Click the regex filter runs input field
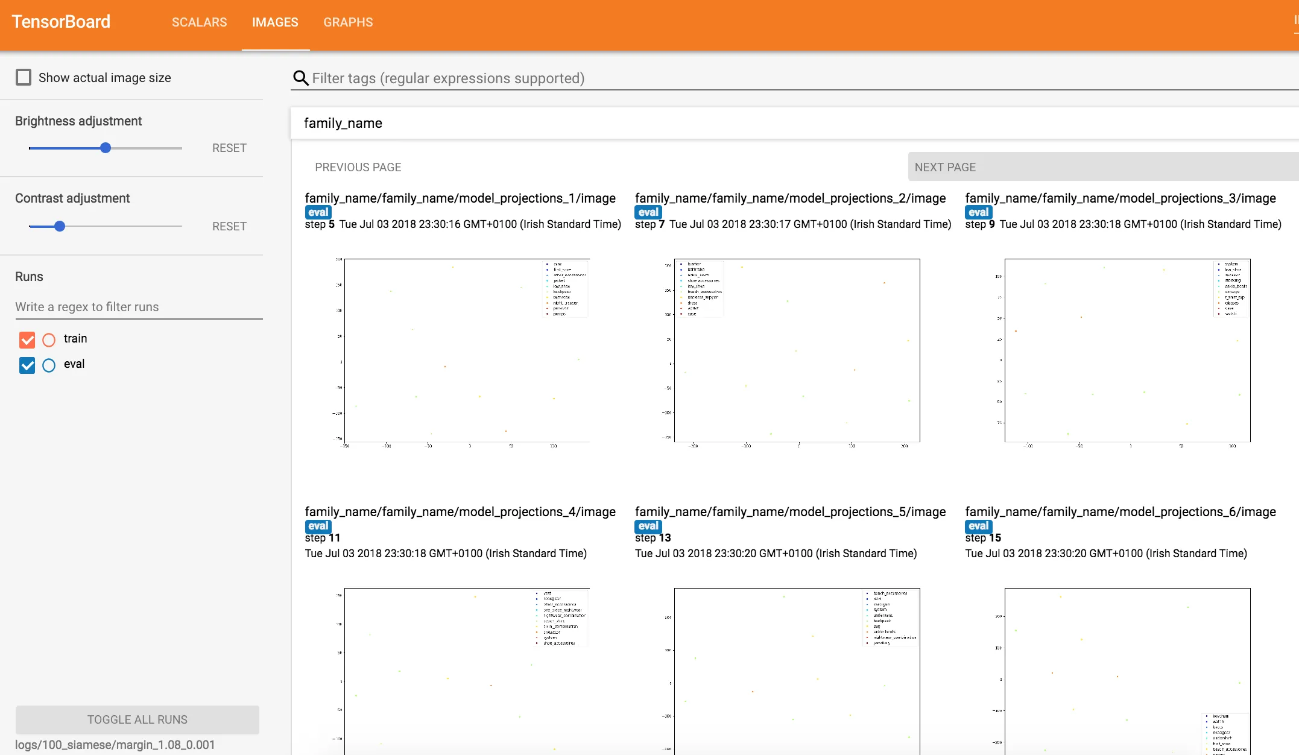This screenshot has height=755, width=1299. coord(139,307)
